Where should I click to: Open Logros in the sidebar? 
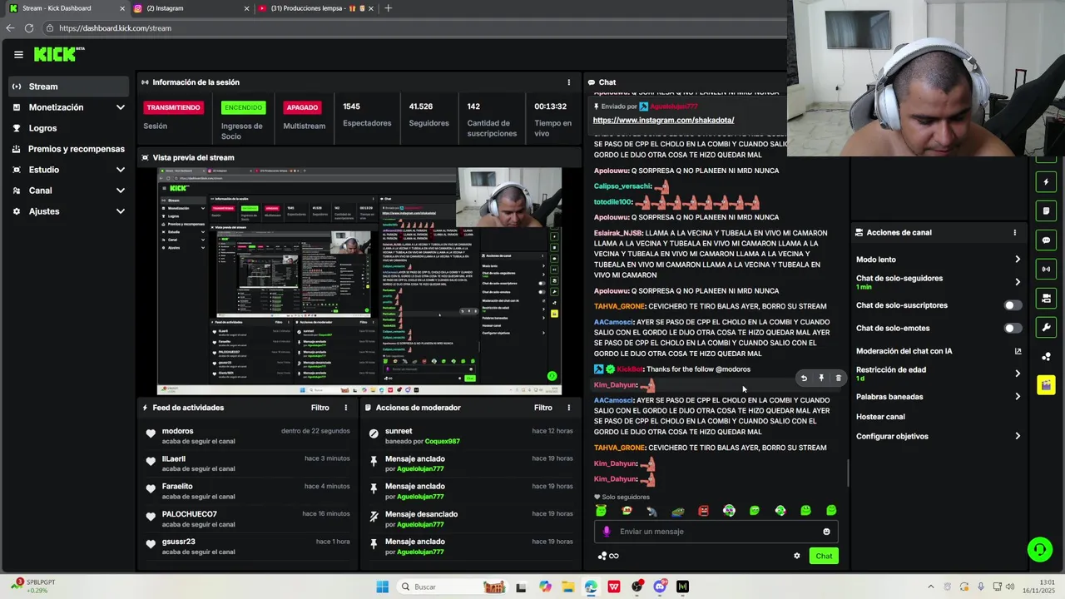70,128
